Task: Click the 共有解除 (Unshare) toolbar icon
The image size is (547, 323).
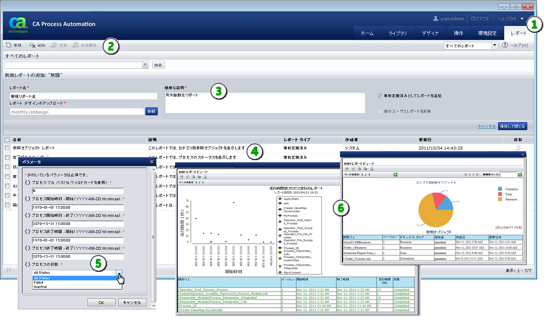Action: point(76,45)
